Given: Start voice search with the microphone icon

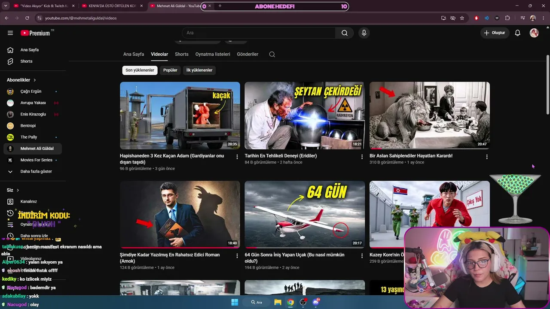Looking at the screenshot, I should tap(364, 33).
